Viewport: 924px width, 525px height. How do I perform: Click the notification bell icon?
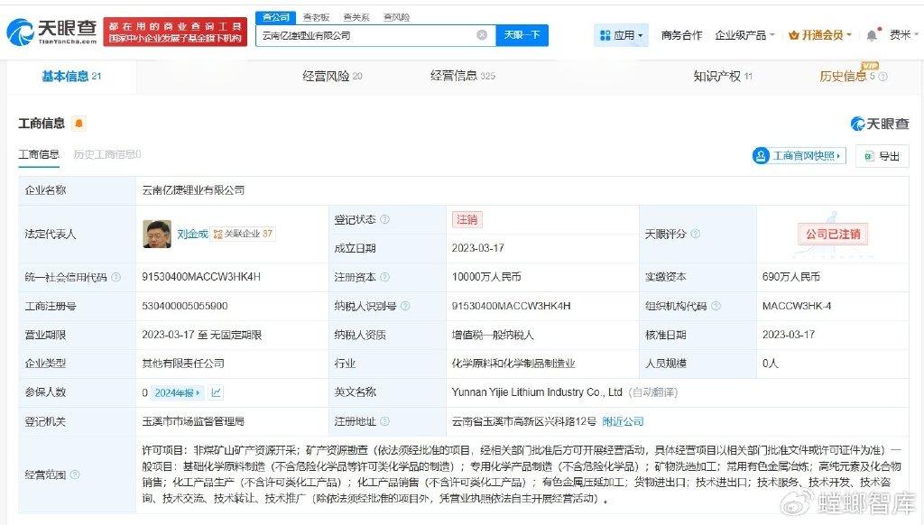pos(872,35)
